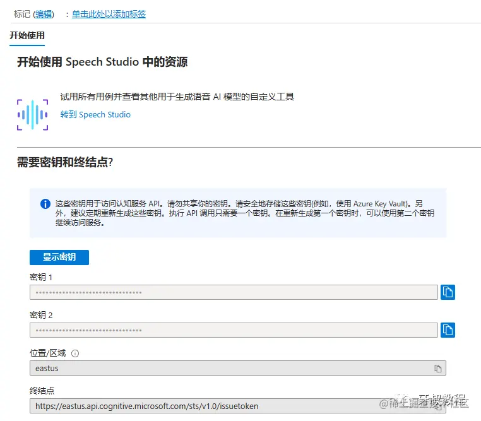
Task: Click the endpoint URL field
Action: [x=238, y=406]
